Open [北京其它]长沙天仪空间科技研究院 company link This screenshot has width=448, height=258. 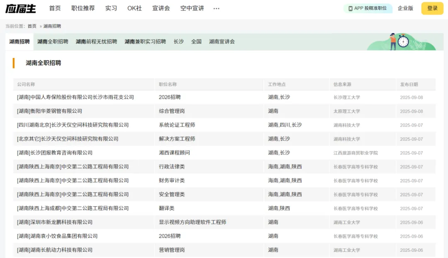(x=68, y=139)
